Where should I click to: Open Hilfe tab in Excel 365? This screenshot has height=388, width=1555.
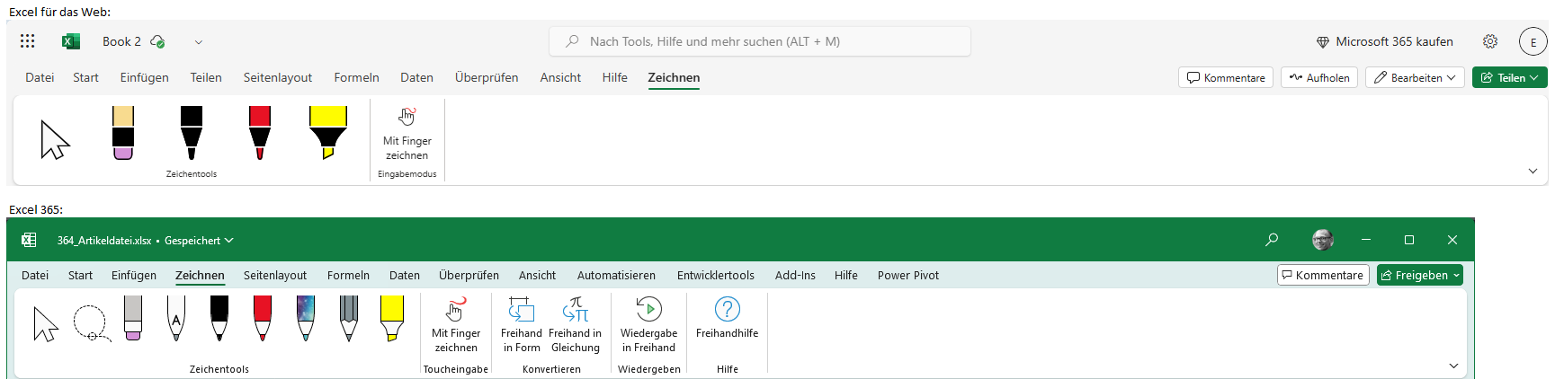point(846,275)
